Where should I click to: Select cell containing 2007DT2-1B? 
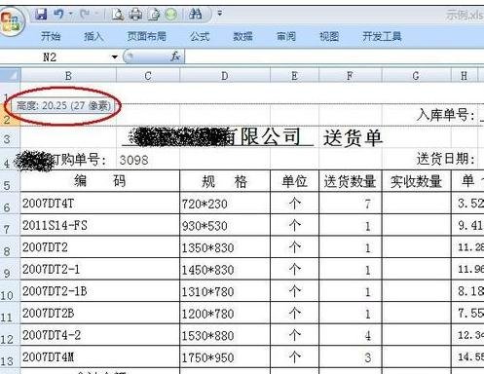click(x=99, y=291)
